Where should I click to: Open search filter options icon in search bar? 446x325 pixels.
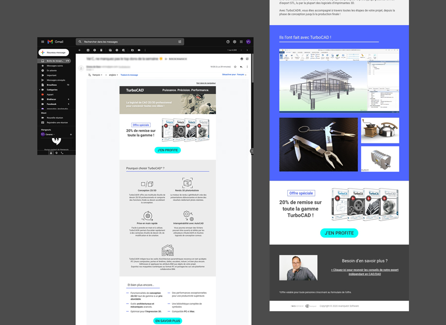pyautogui.click(x=180, y=42)
